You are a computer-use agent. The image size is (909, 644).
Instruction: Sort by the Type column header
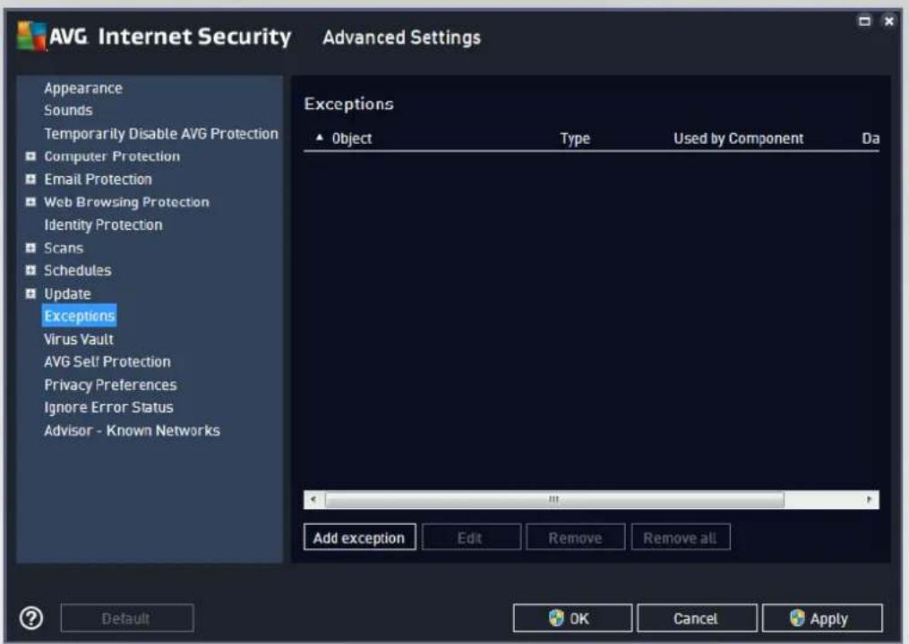click(x=575, y=139)
